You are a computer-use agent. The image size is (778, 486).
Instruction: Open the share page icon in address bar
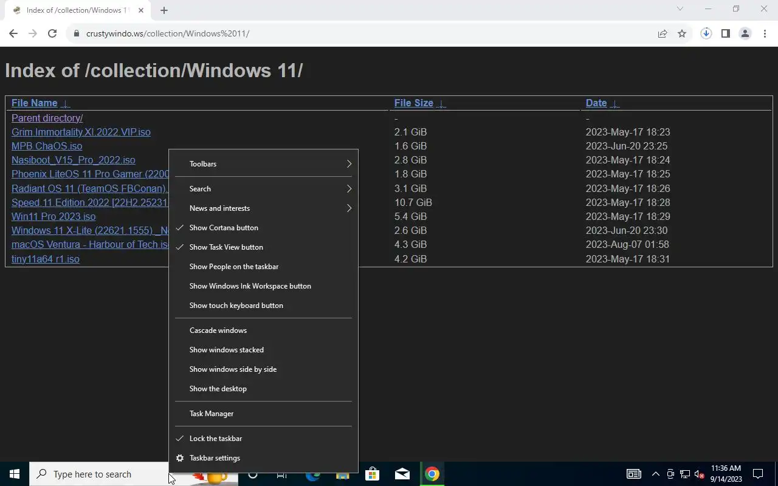click(x=663, y=33)
